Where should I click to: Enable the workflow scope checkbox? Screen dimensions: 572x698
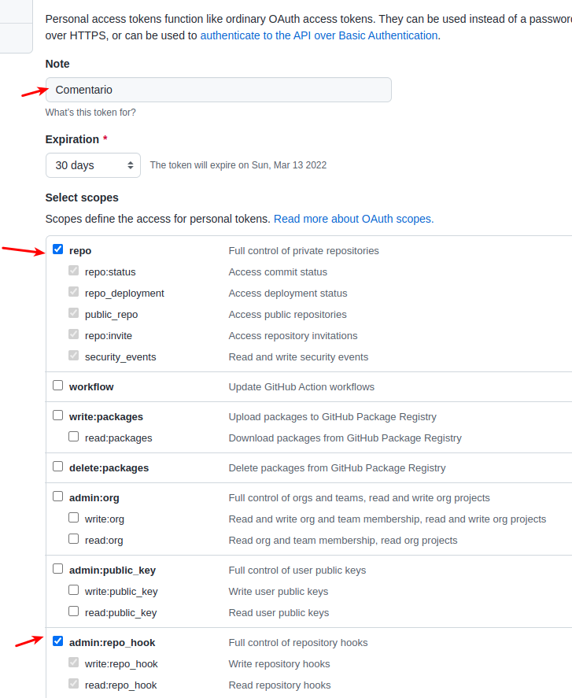coord(58,386)
